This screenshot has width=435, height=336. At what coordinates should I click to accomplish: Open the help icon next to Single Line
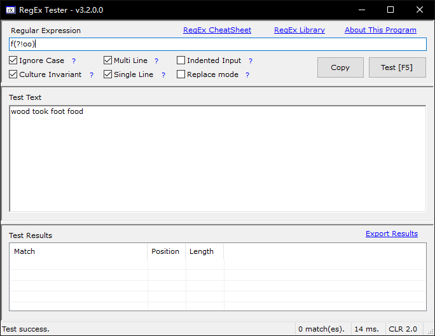click(163, 75)
